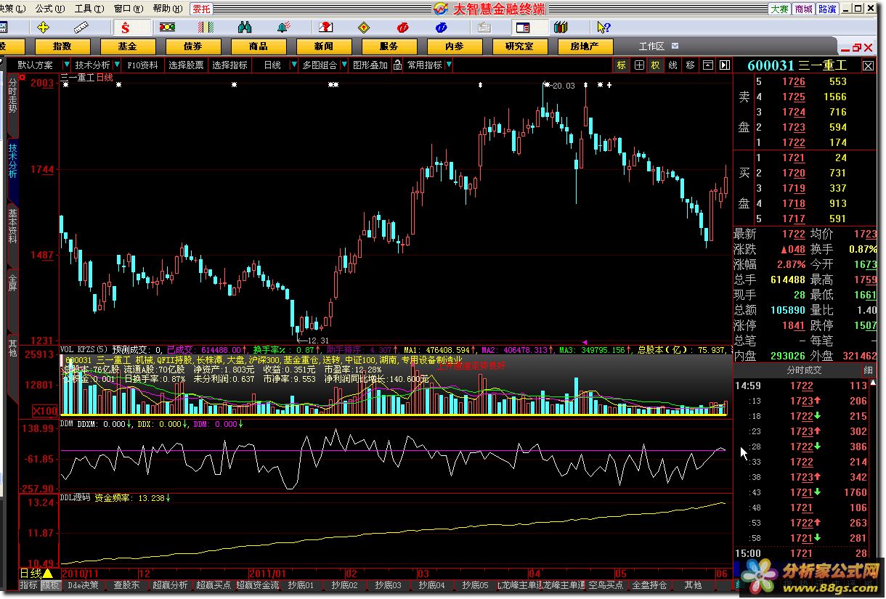Click the yellow crosshair cursor tool icon

tap(43, 28)
